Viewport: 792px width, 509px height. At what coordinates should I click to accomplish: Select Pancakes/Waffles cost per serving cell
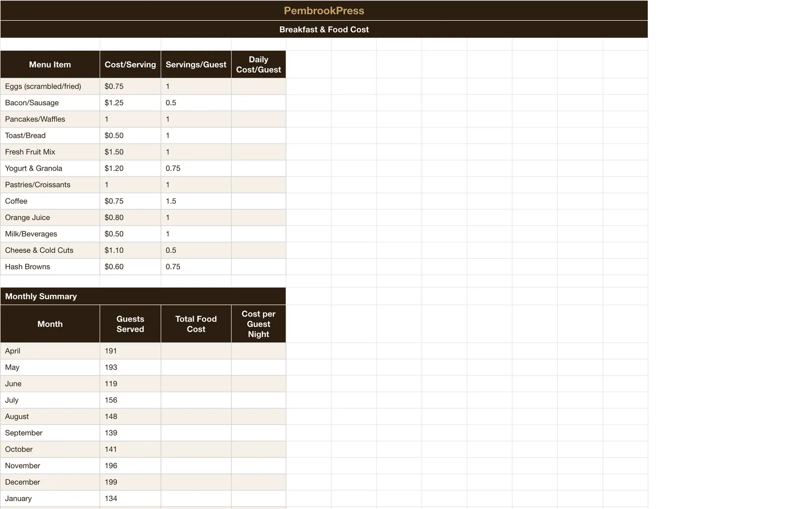[130, 119]
